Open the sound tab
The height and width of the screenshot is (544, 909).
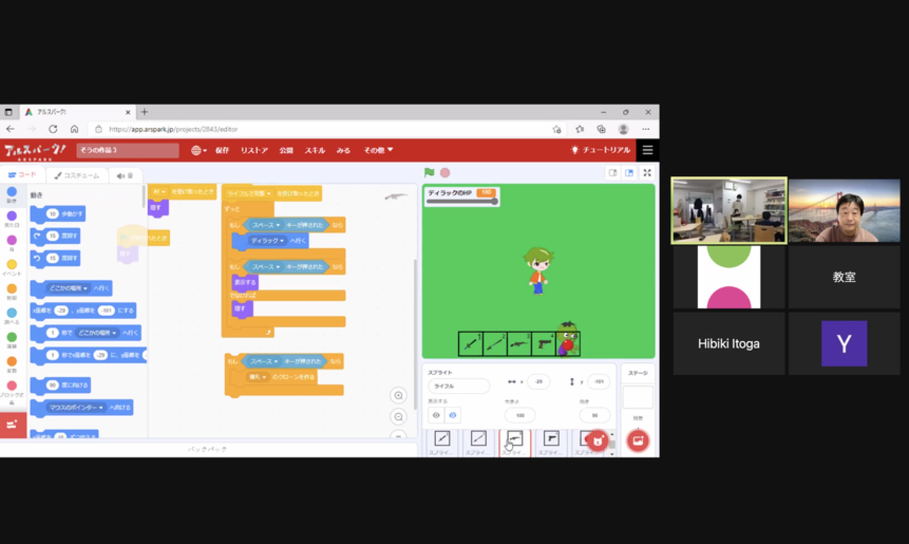click(x=125, y=175)
